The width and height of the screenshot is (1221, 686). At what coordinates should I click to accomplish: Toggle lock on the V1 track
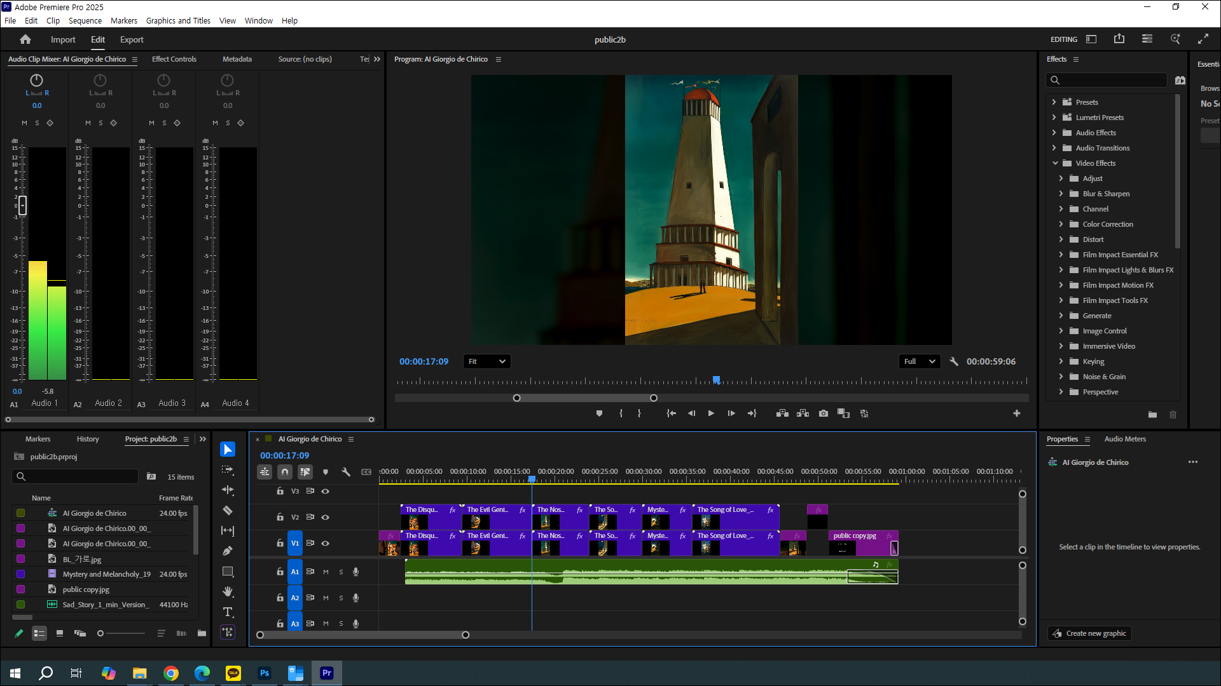point(280,543)
